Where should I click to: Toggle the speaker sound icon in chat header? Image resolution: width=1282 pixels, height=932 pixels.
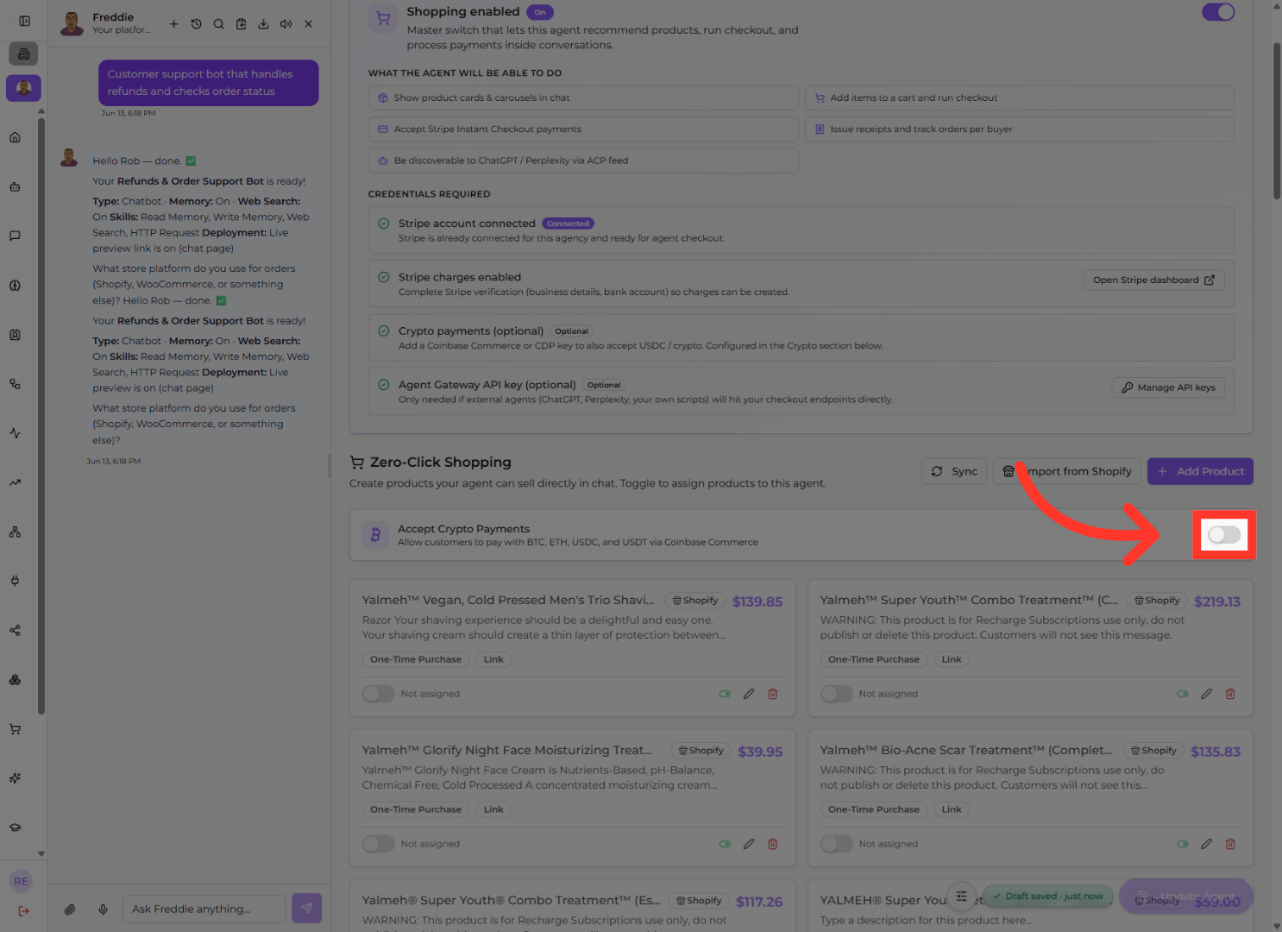(x=286, y=24)
